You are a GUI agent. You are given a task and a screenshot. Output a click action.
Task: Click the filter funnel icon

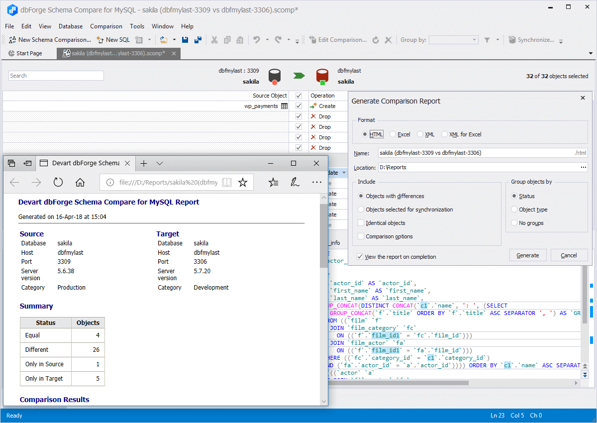[x=487, y=40]
